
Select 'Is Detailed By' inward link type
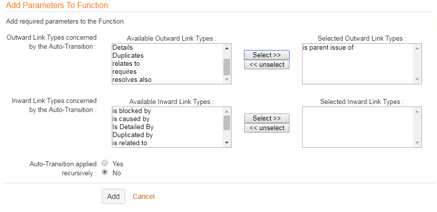pos(133,127)
